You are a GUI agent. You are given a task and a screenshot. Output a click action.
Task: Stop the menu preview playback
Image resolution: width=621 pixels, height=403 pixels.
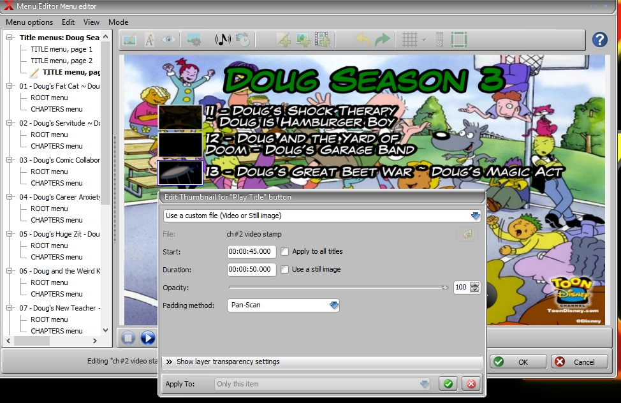click(128, 338)
